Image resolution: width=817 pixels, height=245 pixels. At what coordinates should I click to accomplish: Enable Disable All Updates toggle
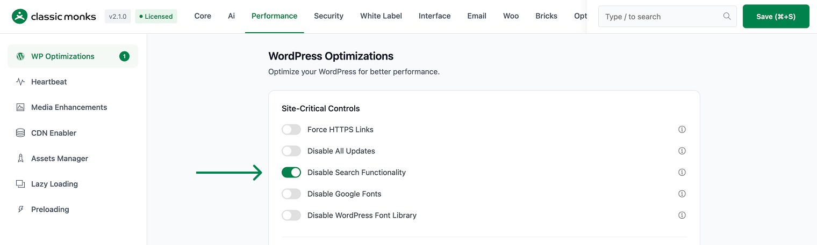(x=291, y=151)
